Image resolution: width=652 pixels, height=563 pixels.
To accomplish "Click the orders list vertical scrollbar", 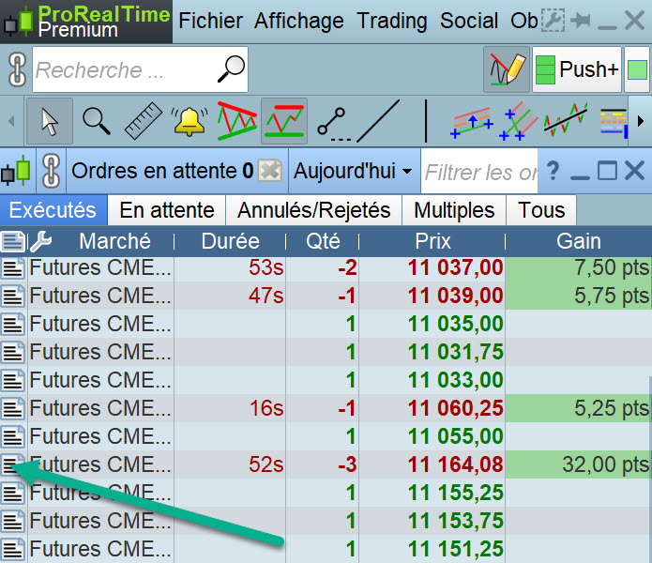I will [x=650, y=470].
